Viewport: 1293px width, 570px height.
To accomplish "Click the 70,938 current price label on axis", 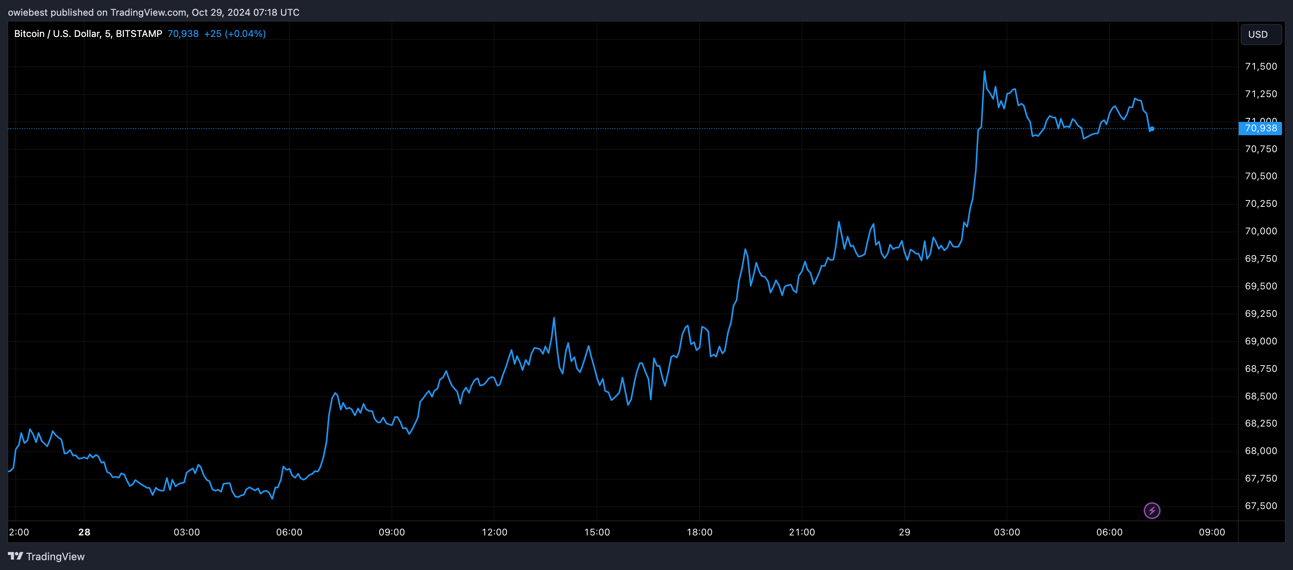I will [x=1260, y=128].
